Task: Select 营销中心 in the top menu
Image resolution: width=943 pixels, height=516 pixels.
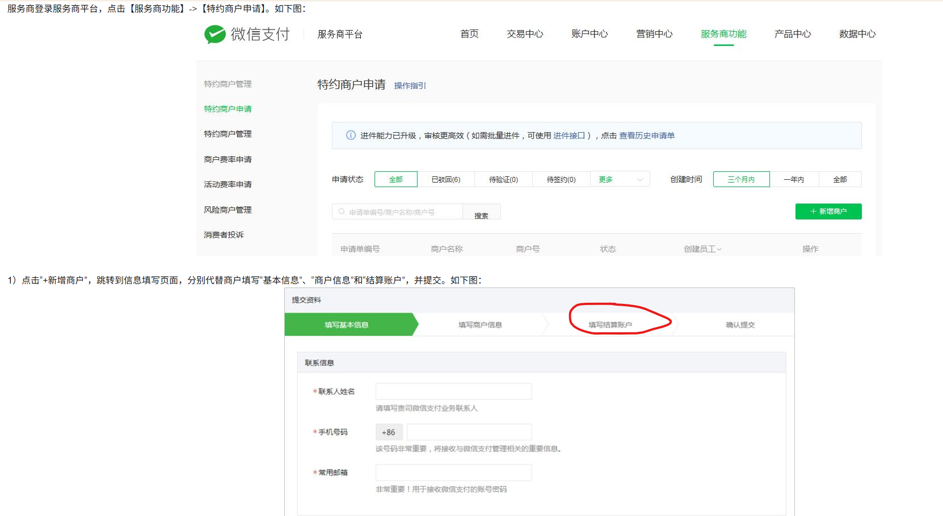Action: (x=654, y=34)
